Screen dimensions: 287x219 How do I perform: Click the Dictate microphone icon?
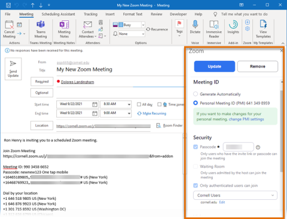pyautogui.click(x=195, y=24)
